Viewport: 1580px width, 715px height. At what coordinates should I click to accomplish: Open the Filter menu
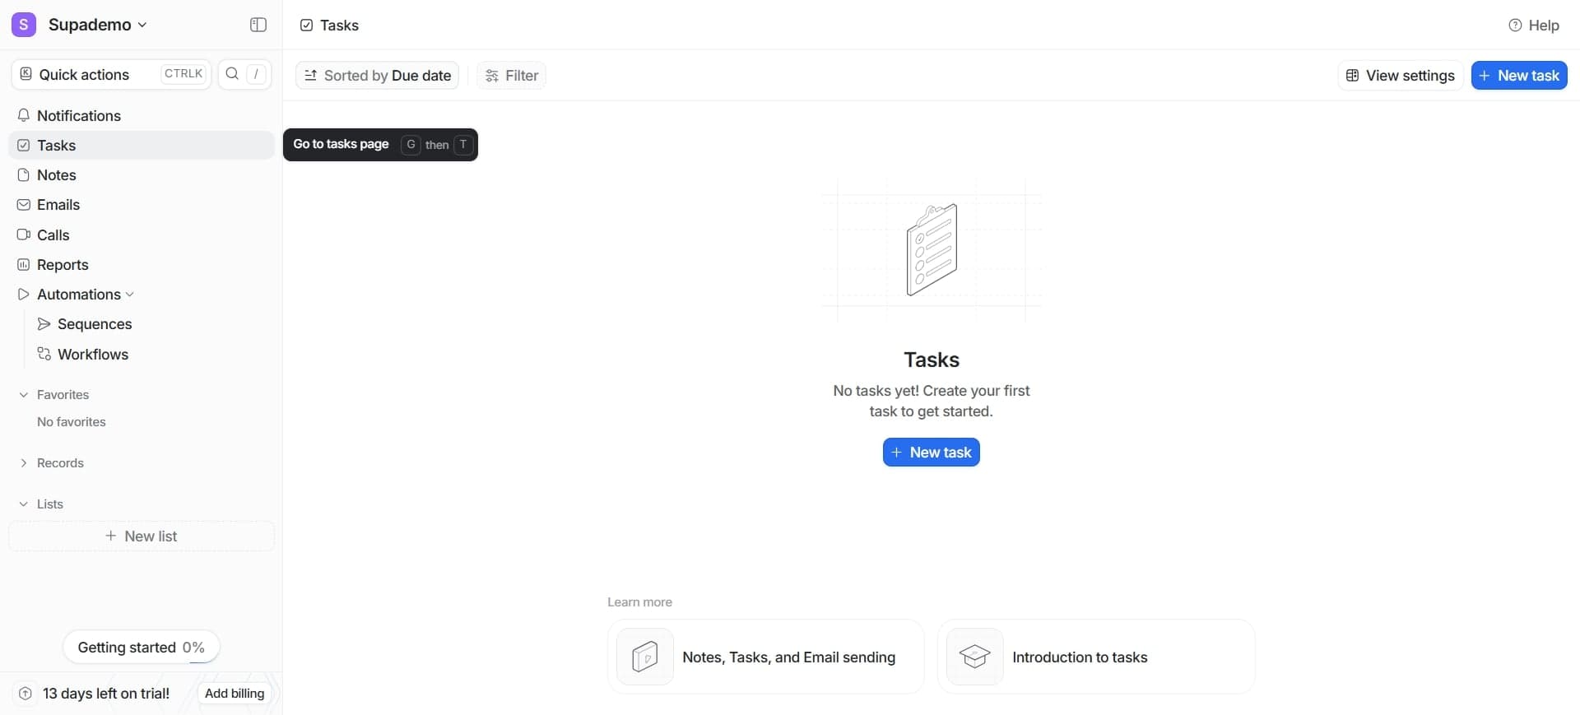pos(511,76)
